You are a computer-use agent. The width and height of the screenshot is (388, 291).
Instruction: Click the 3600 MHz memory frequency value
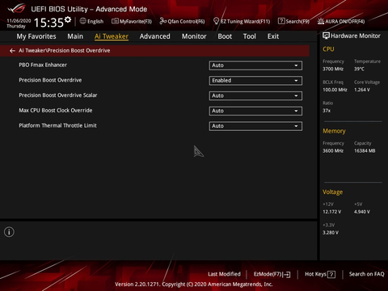click(x=333, y=151)
